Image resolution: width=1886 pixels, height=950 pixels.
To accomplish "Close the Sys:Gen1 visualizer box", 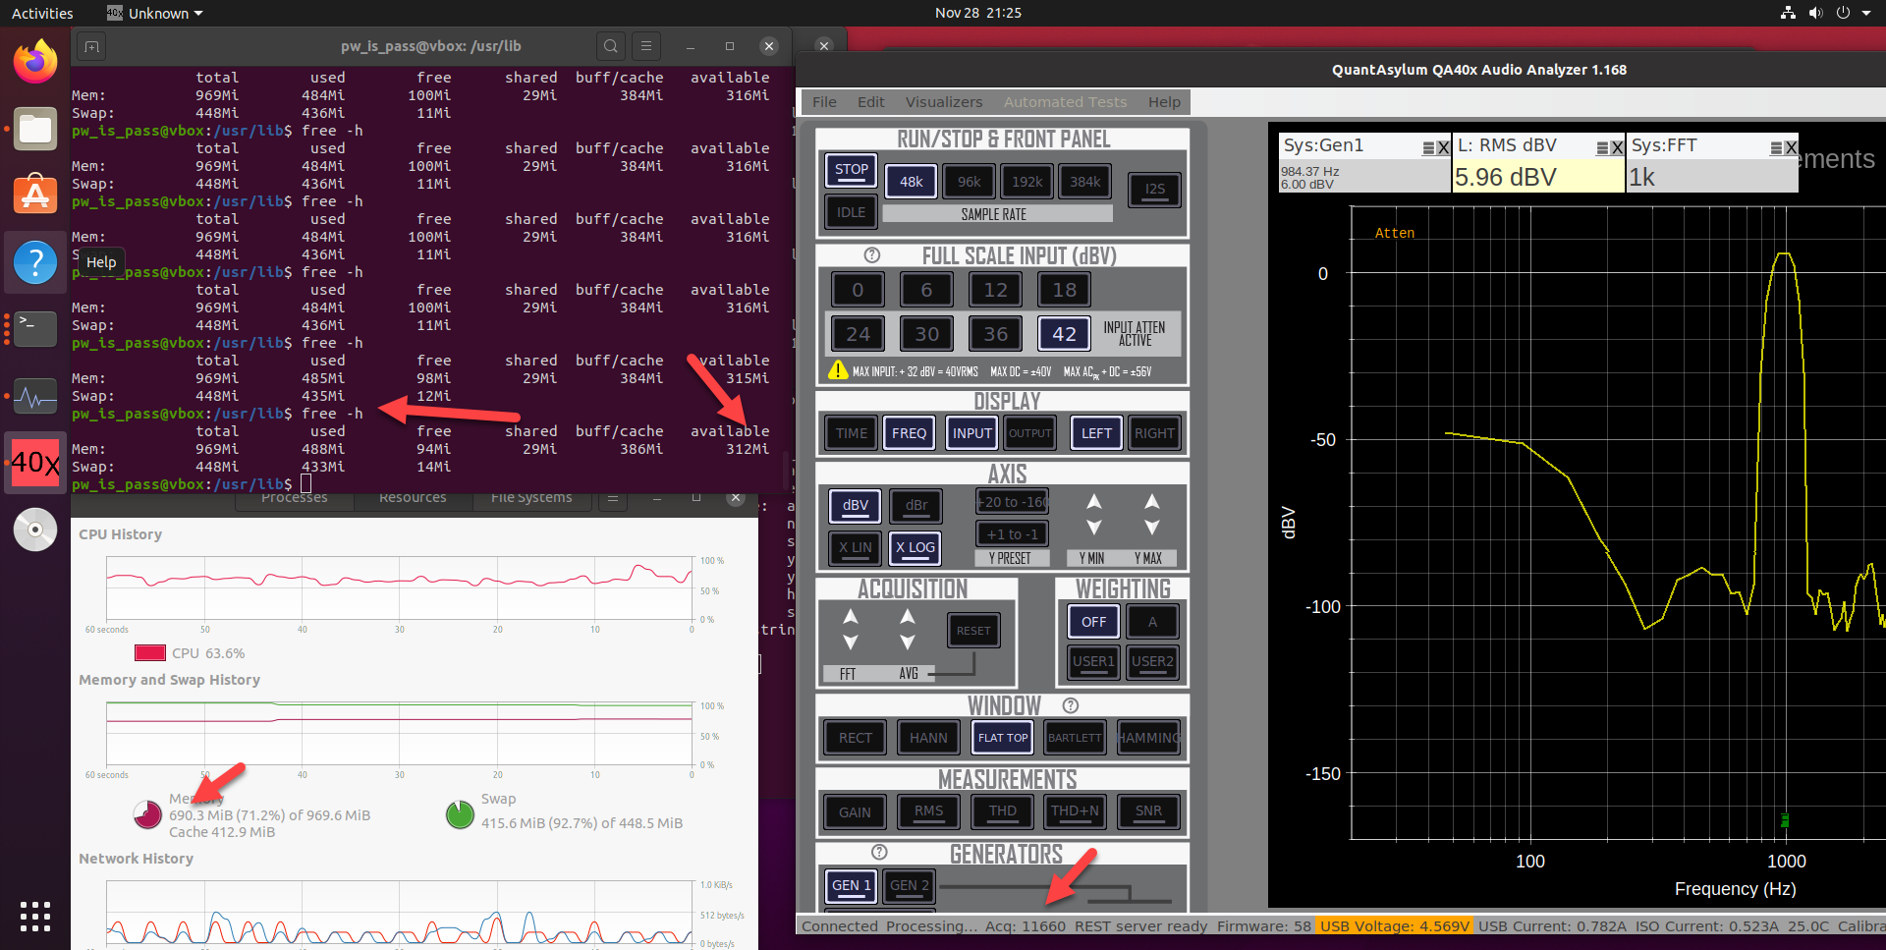I will 1443,148.
